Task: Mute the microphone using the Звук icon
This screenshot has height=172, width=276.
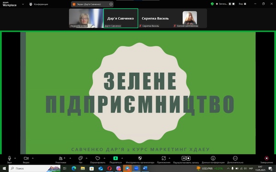Action: tap(9, 158)
